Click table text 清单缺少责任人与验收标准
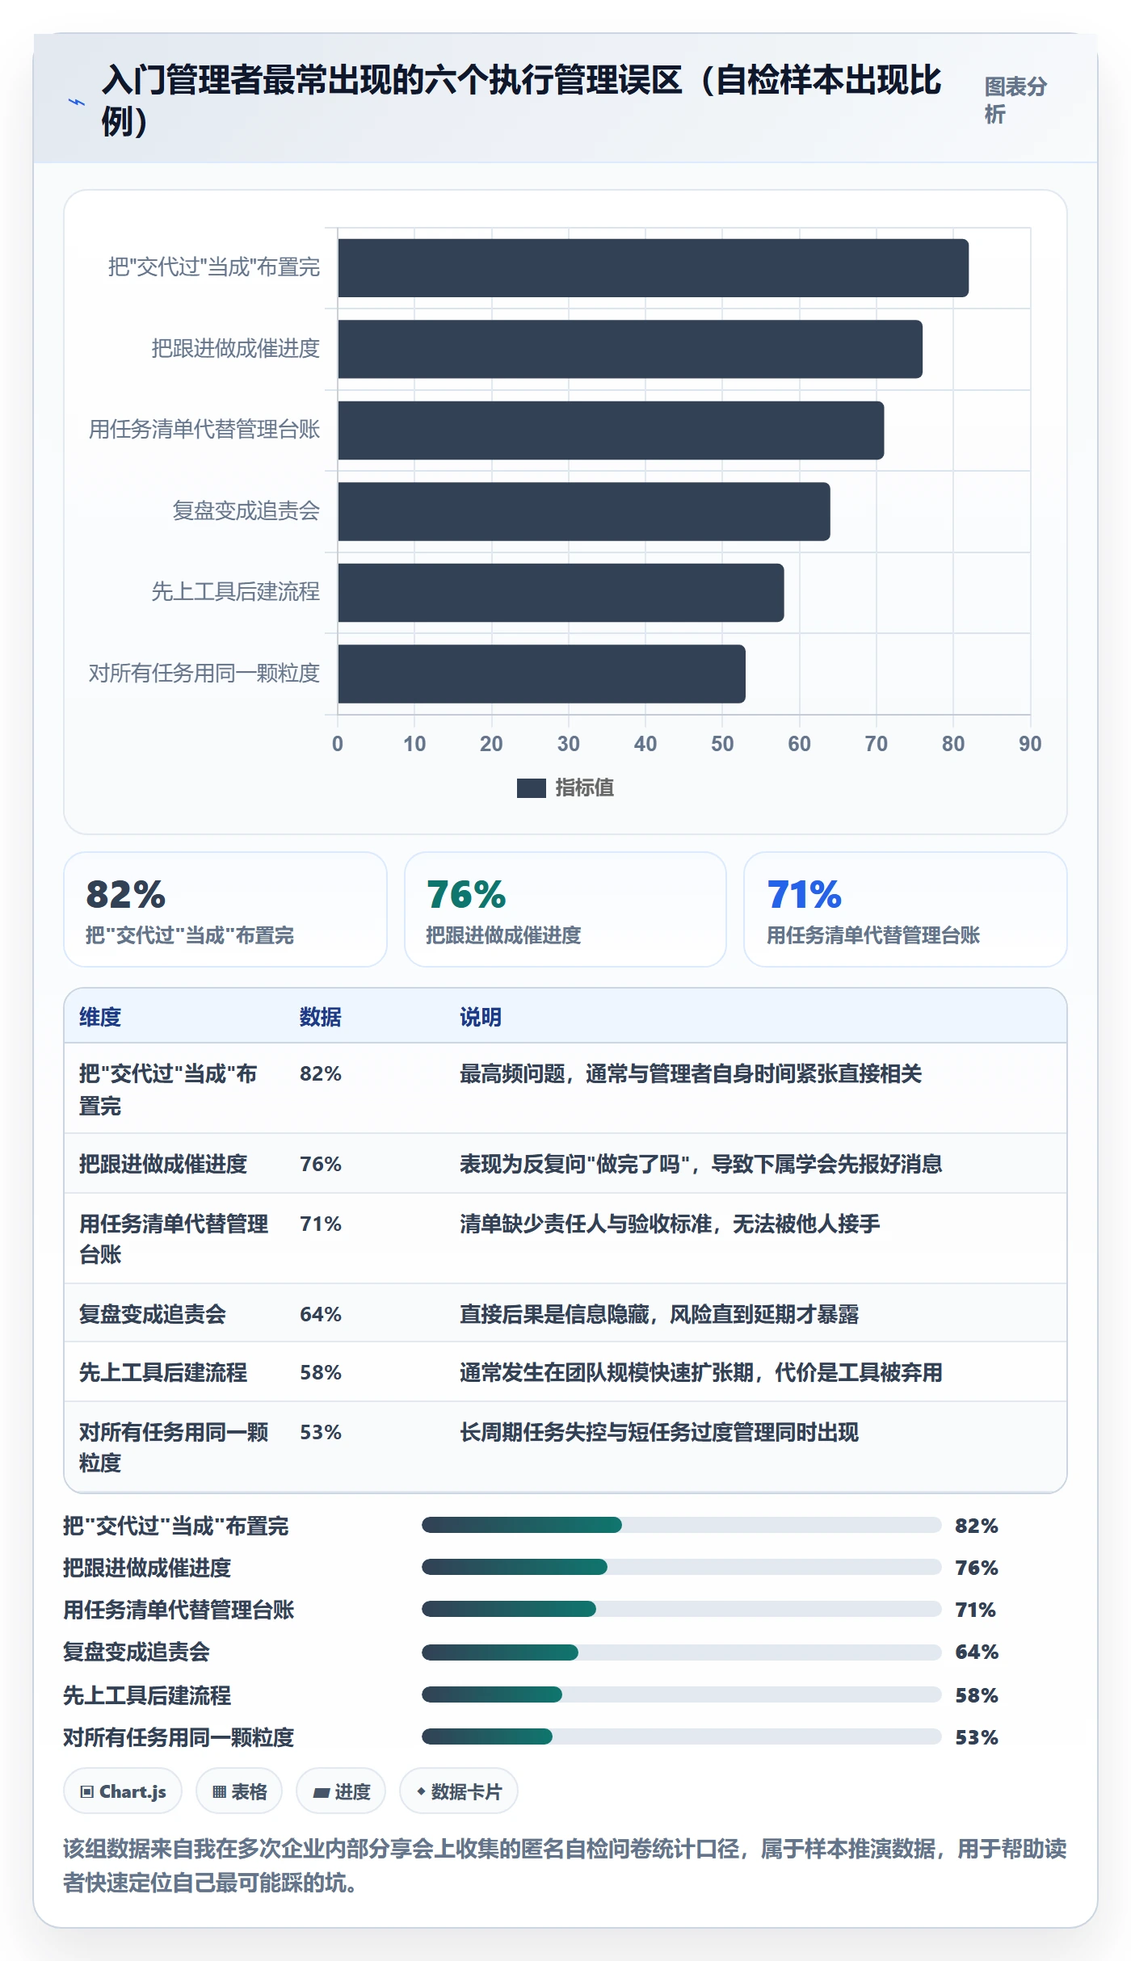The height and width of the screenshot is (1961, 1131). point(586,1224)
